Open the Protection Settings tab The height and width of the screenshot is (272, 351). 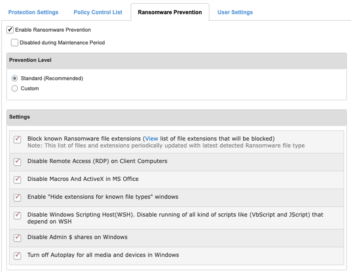click(x=33, y=12)
